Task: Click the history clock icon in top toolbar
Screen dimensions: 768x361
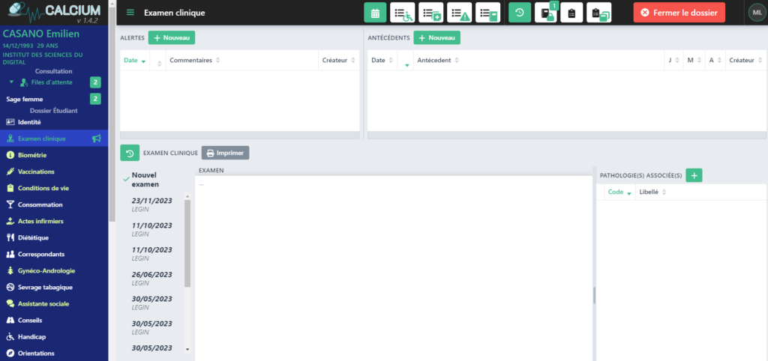Action: coord(519,13)
